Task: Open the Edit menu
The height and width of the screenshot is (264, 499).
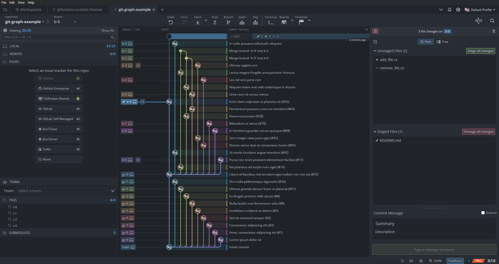Action: [12, 3]
